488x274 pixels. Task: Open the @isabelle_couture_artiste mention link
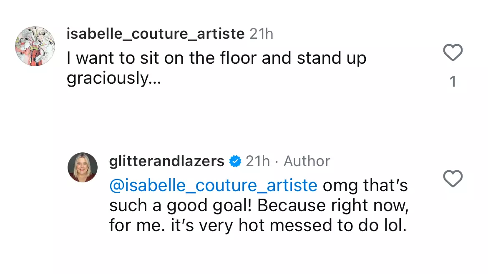point(213,185)
